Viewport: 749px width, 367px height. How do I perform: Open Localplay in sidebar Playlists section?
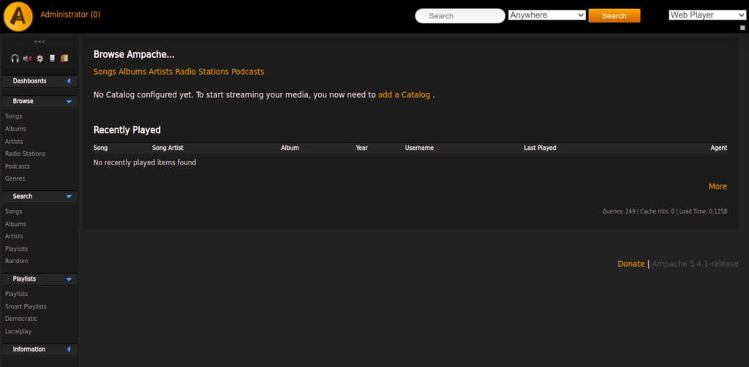coord(18,331)
